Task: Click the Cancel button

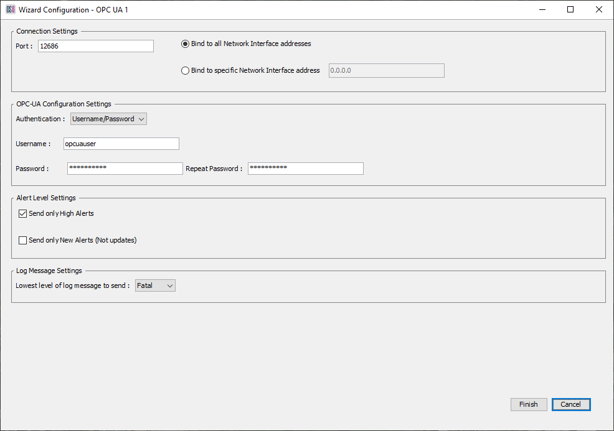Action: tap(570, 404)
